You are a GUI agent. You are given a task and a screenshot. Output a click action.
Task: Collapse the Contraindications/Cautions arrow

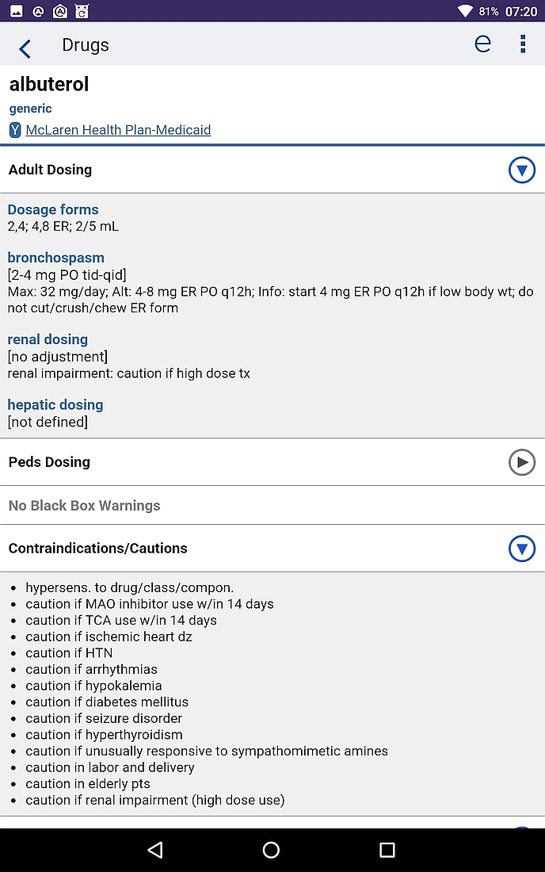pyautogui.click(x=522, y=549)
